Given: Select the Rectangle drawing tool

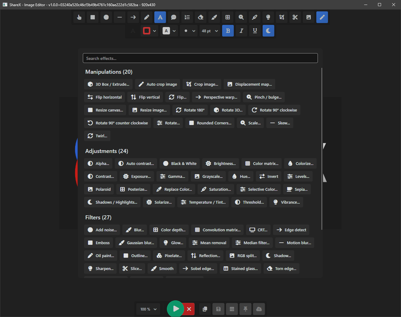Looking at the screenshot, I should [x=93, y=17].
